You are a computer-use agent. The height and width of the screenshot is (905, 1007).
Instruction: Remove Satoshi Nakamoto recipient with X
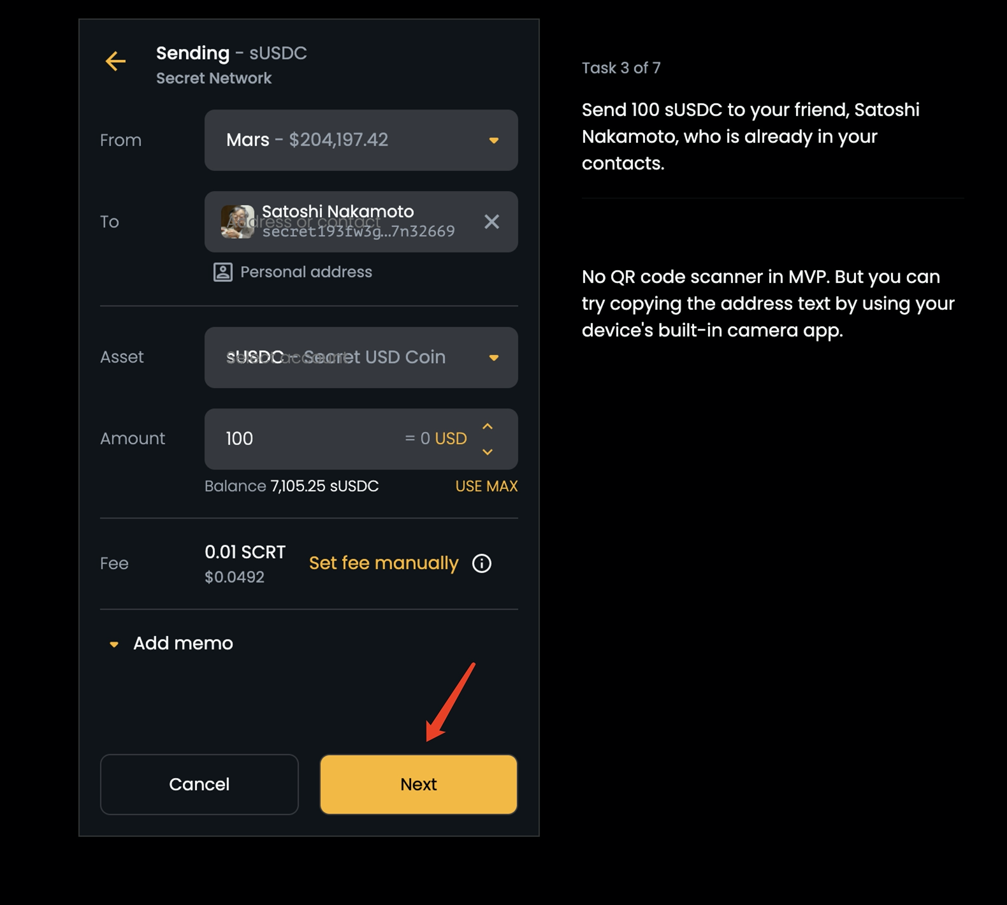tap(491, 222)
